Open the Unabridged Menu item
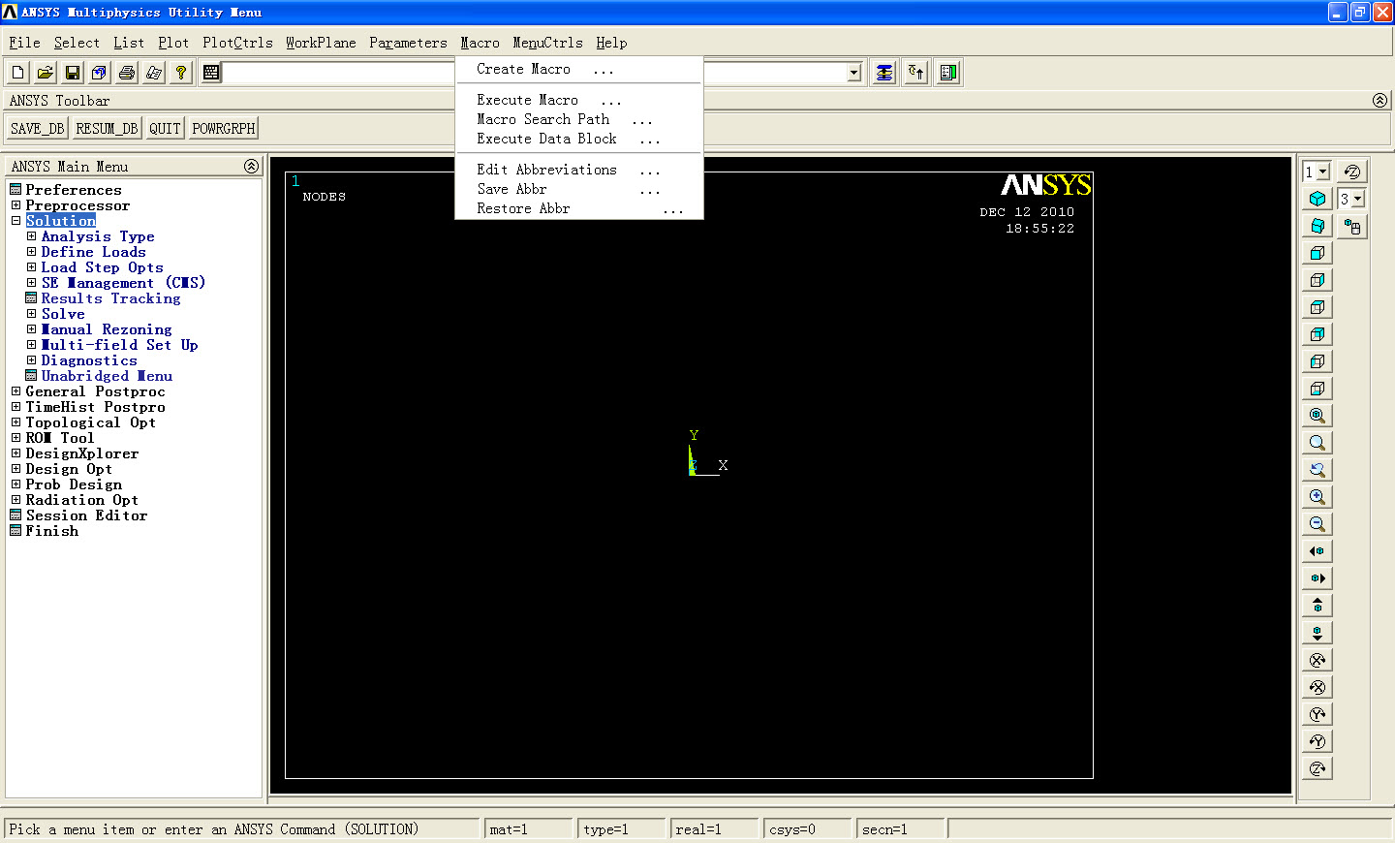 pyautogui.click(x=107, y=376)
